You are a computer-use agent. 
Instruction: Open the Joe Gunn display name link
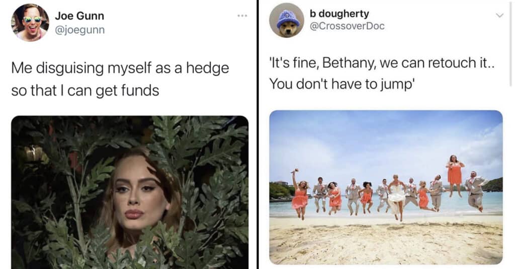79,16
